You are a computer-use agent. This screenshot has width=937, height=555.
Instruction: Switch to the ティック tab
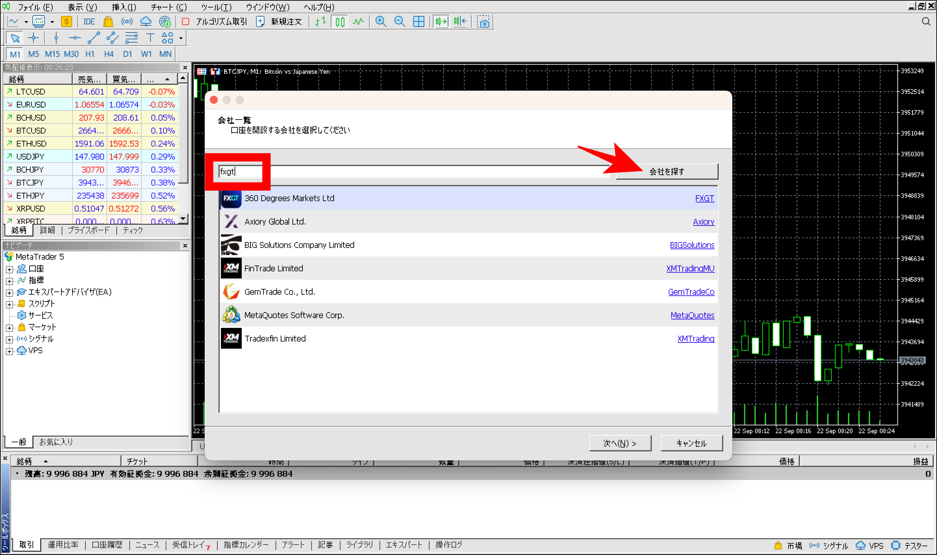tap(132, 230)
